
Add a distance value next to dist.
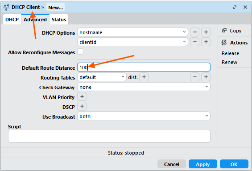[x=144, y=77]
